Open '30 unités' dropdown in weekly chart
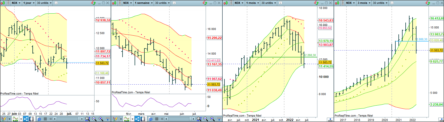 [x=162, y=3]
